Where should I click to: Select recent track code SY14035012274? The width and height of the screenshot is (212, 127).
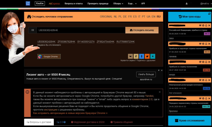coord(86,42)
